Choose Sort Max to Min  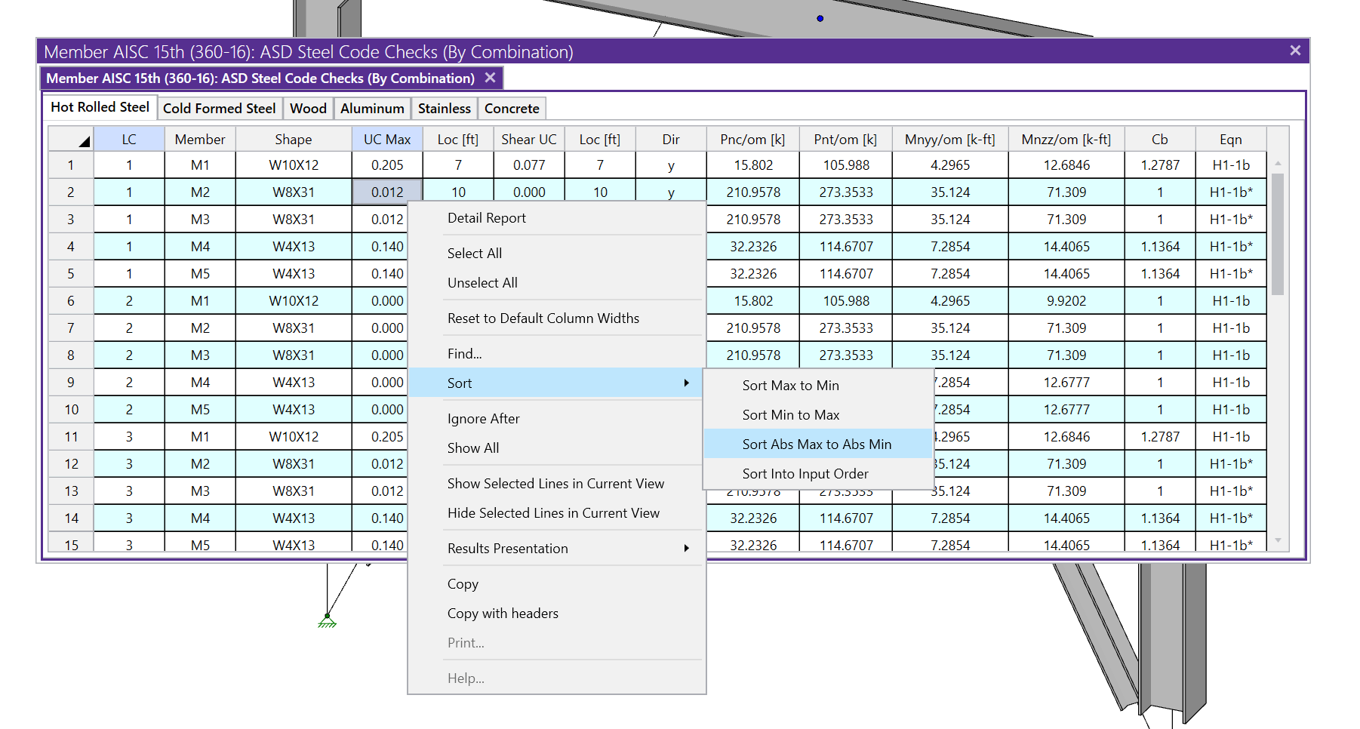[x=790, y=386]
